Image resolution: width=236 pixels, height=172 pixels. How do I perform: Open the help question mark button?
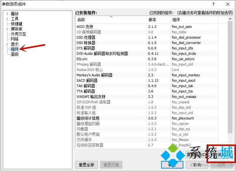214,4
